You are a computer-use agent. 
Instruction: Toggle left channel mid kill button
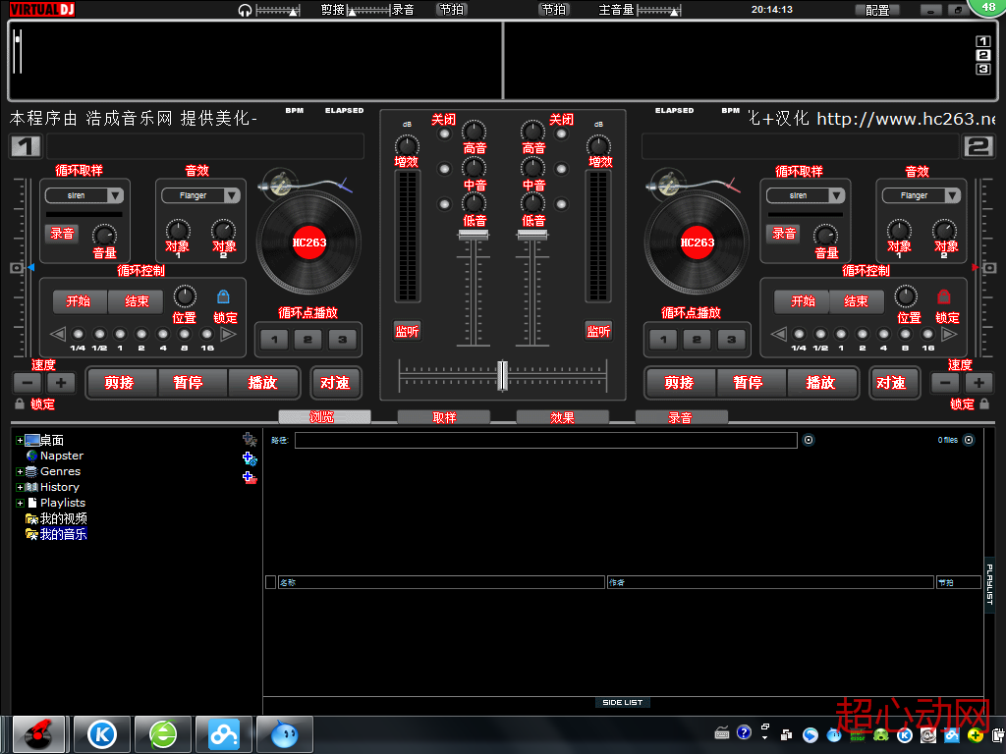point(444,169)
